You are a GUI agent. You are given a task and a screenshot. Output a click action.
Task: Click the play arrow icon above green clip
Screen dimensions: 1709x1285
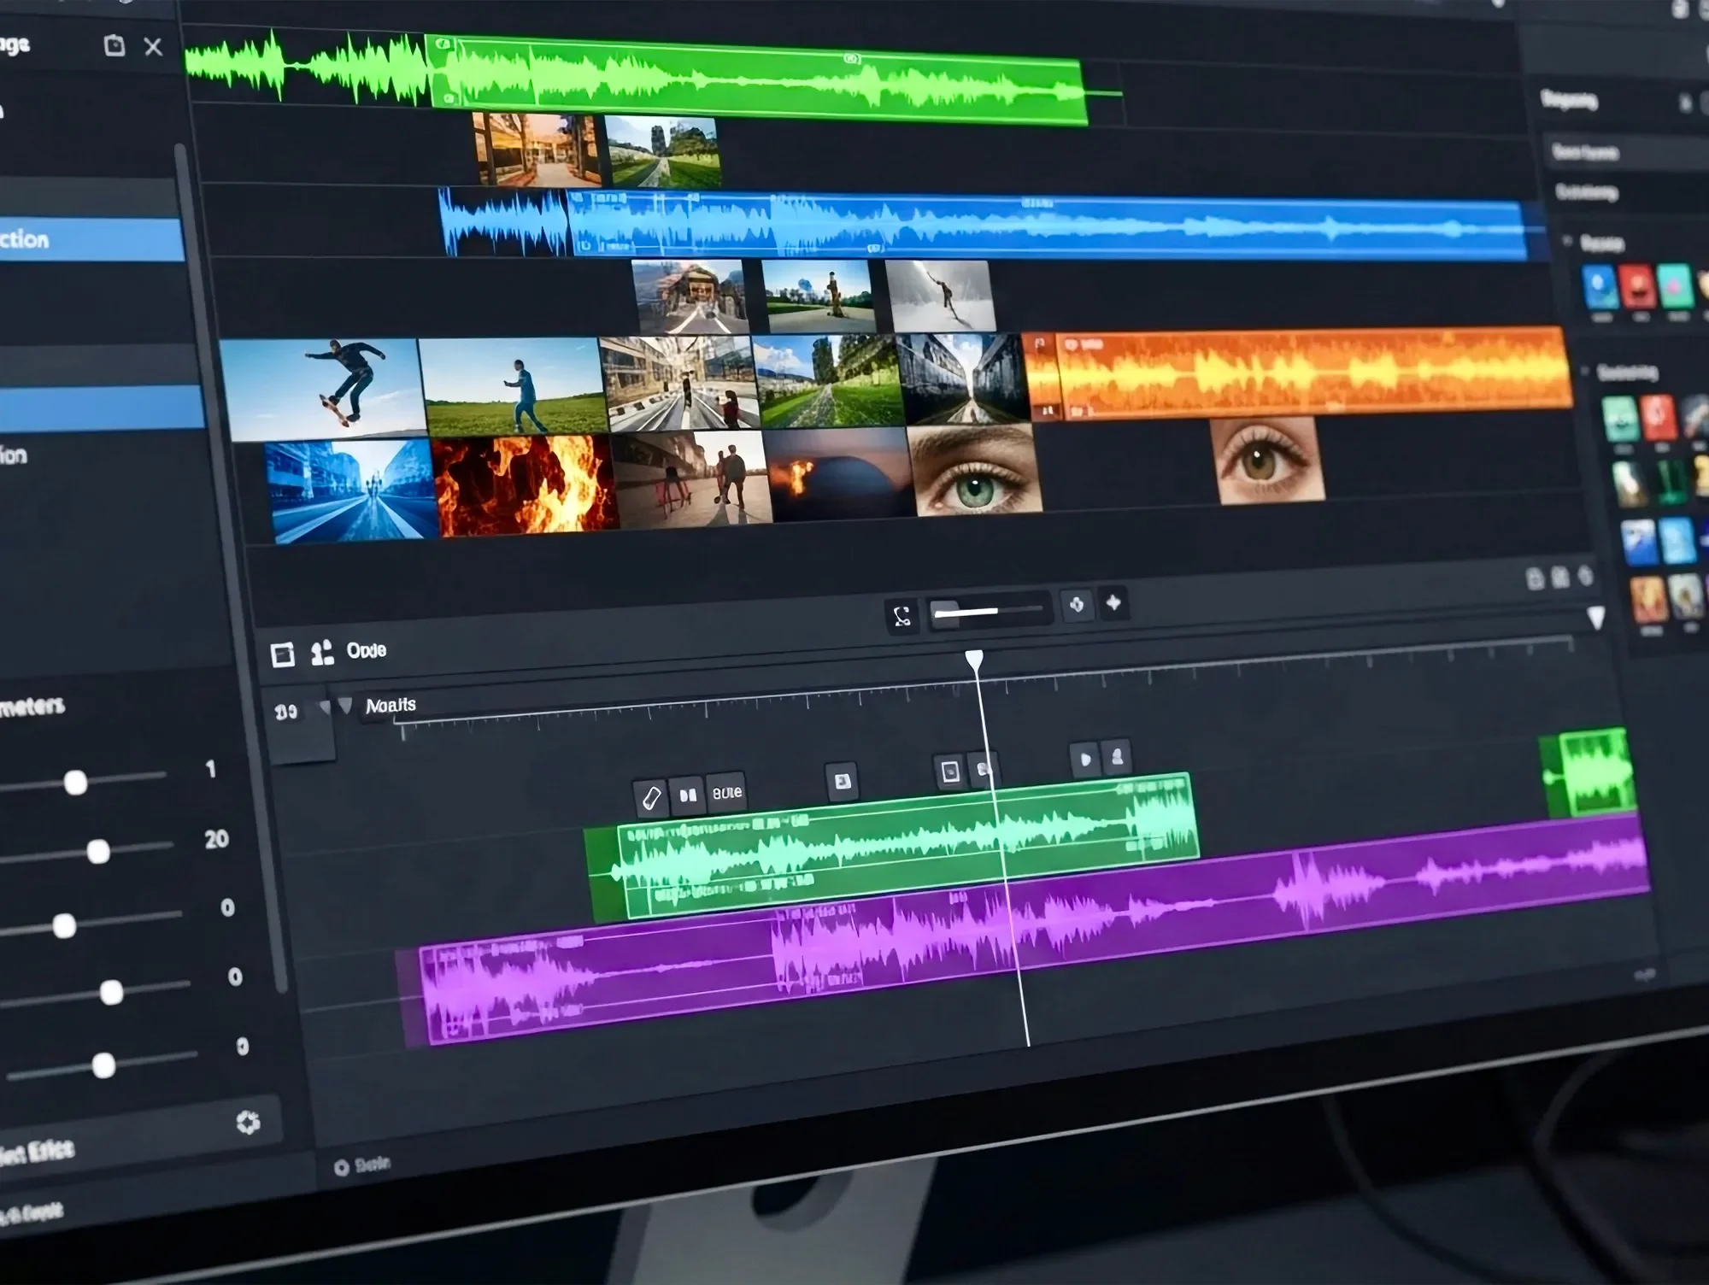[1085, 759]
